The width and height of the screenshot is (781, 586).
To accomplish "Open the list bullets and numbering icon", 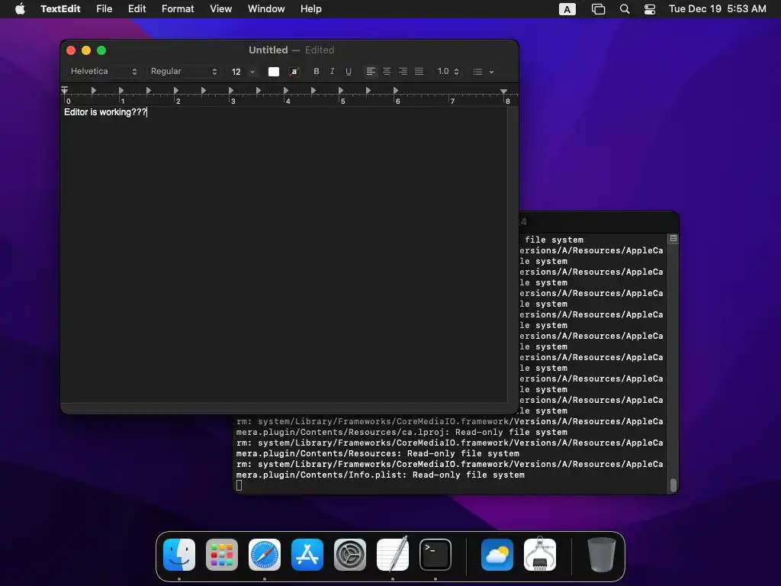I will 477,72.
